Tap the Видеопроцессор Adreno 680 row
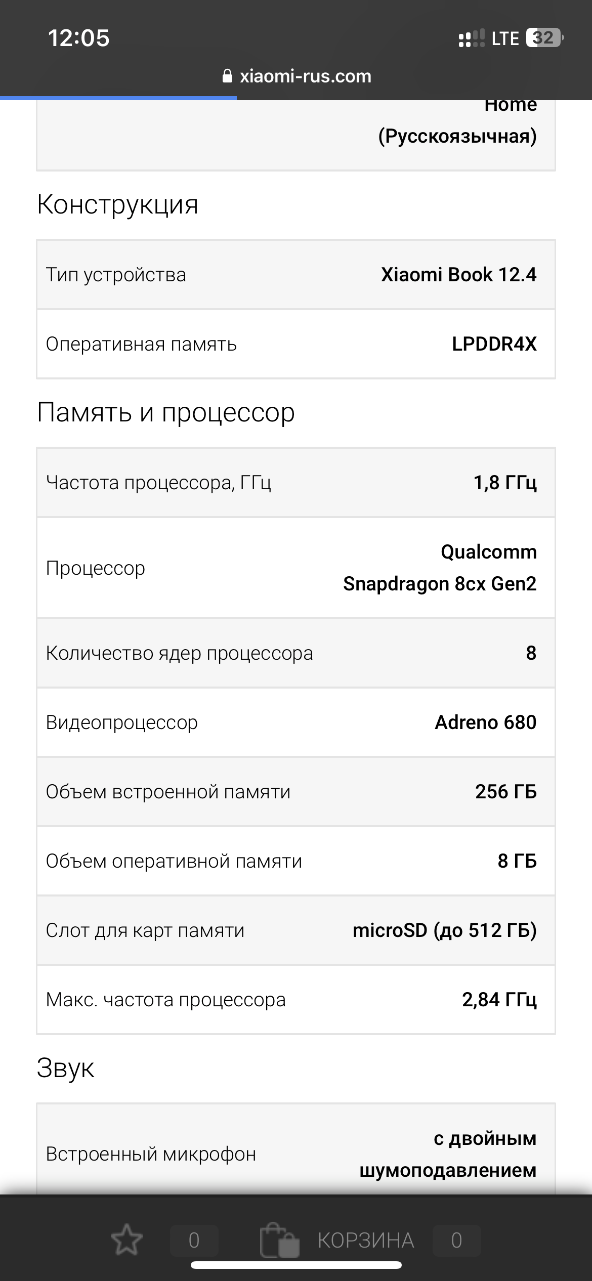This screenshot has width=592, height=1281. (295, 722)
